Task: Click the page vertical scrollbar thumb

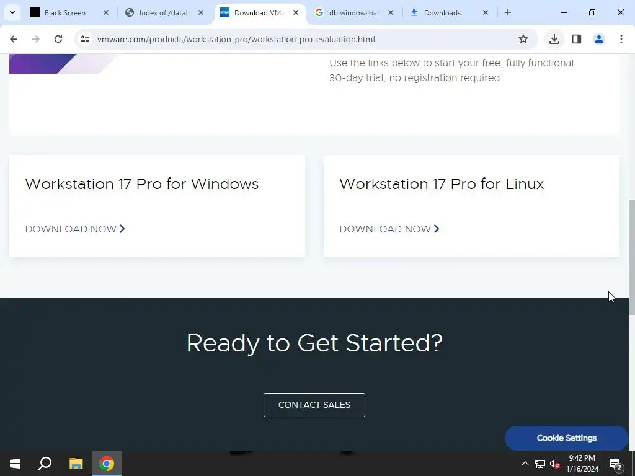Action: pyautogui.click(x=631, y=257)
